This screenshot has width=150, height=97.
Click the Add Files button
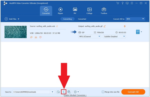pos(10,19)
